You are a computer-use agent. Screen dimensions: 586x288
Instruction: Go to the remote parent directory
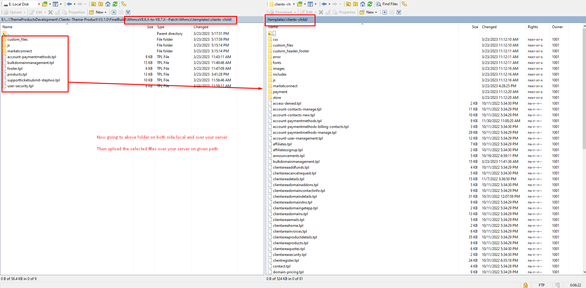pos(348,4)
